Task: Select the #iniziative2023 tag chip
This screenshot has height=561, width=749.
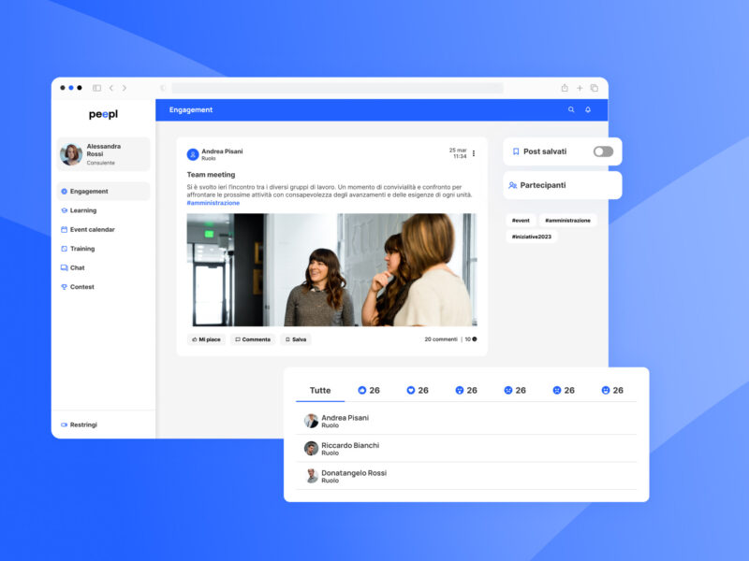Action: pos(532,237)
